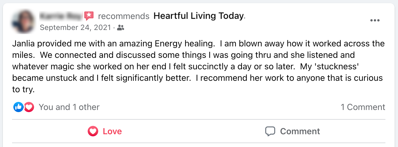The image size is (398, 147).
Task: Show who reacted via "You and 1 other"
Action: click(x=69, y=107)
